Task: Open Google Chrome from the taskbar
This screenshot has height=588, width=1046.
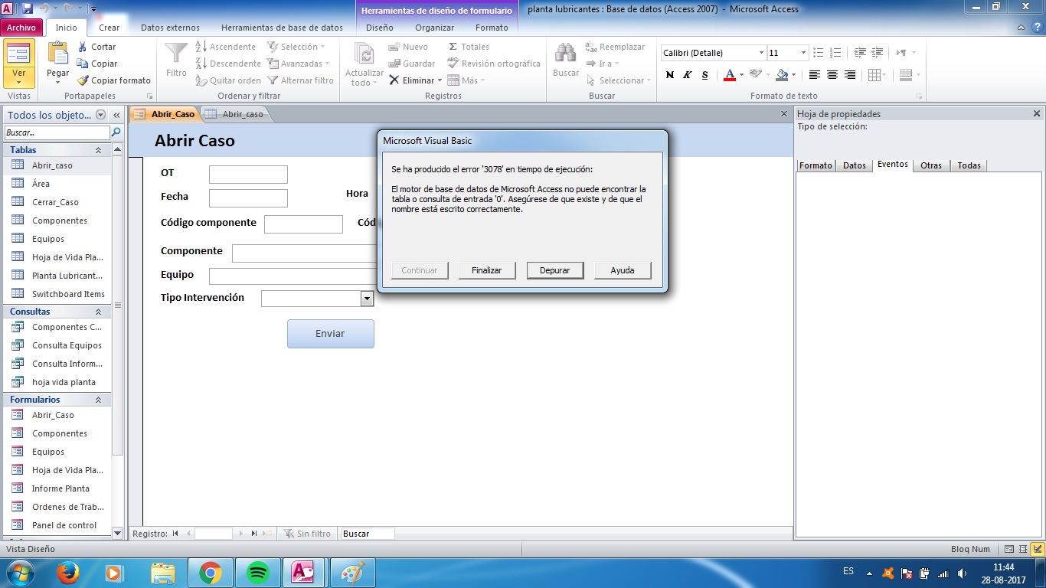Action: (x=211, y=573)
